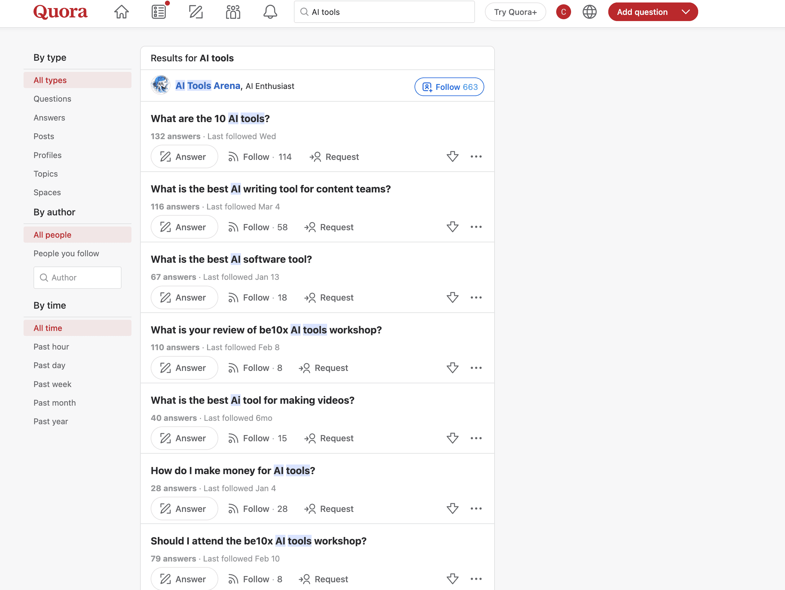Filter results by Questions type
The image size is (785, 590).
[x=52, y=99]
